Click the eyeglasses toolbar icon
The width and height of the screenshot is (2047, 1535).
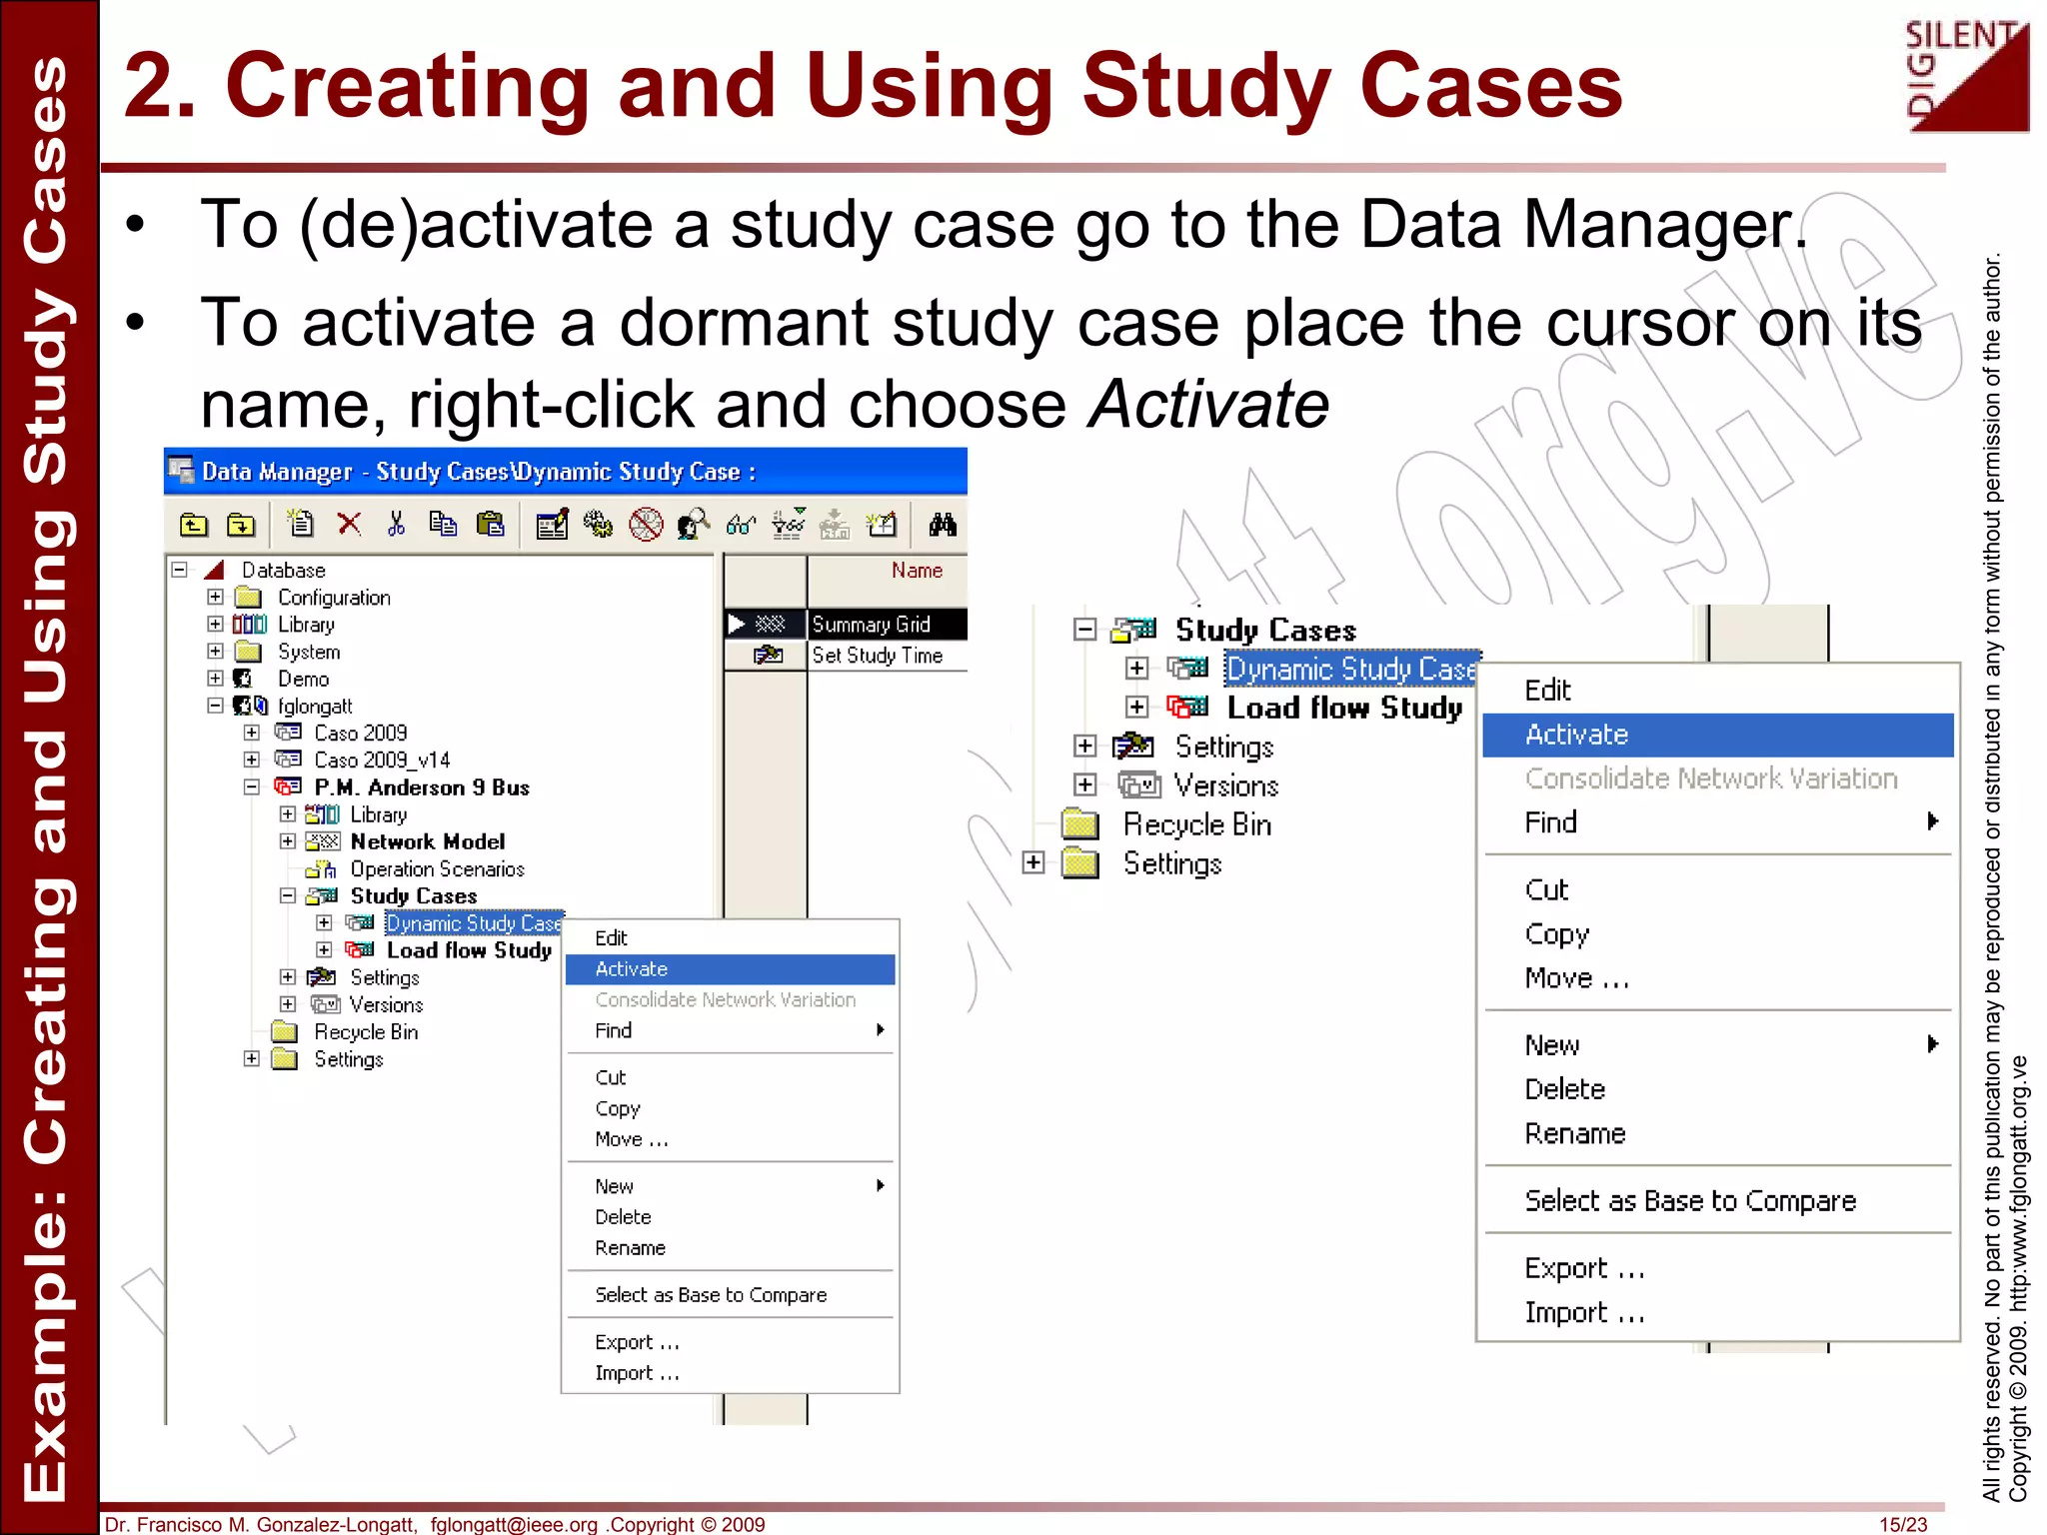(x=740, y=524)
